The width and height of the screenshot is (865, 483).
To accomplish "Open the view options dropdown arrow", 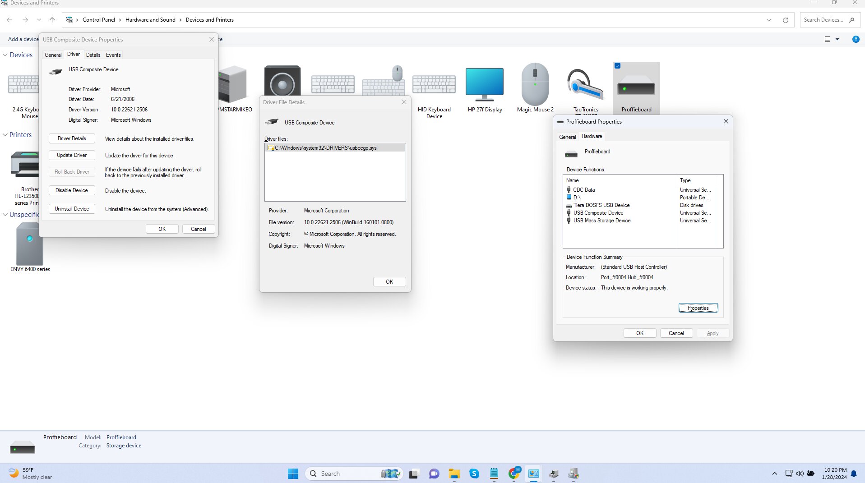I will 837,39.
